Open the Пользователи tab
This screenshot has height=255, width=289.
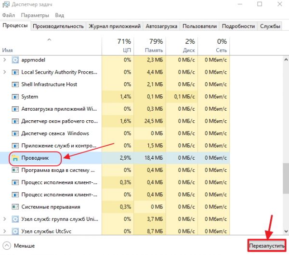click(199, 26)
